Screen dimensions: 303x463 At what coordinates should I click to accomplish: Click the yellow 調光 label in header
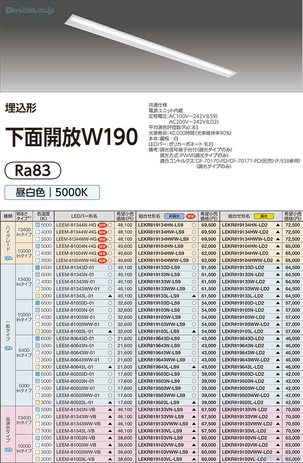click(x=264, y=216)
